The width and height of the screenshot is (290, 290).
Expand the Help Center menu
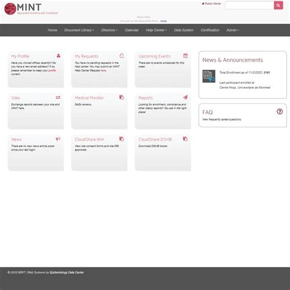point(156,30)
